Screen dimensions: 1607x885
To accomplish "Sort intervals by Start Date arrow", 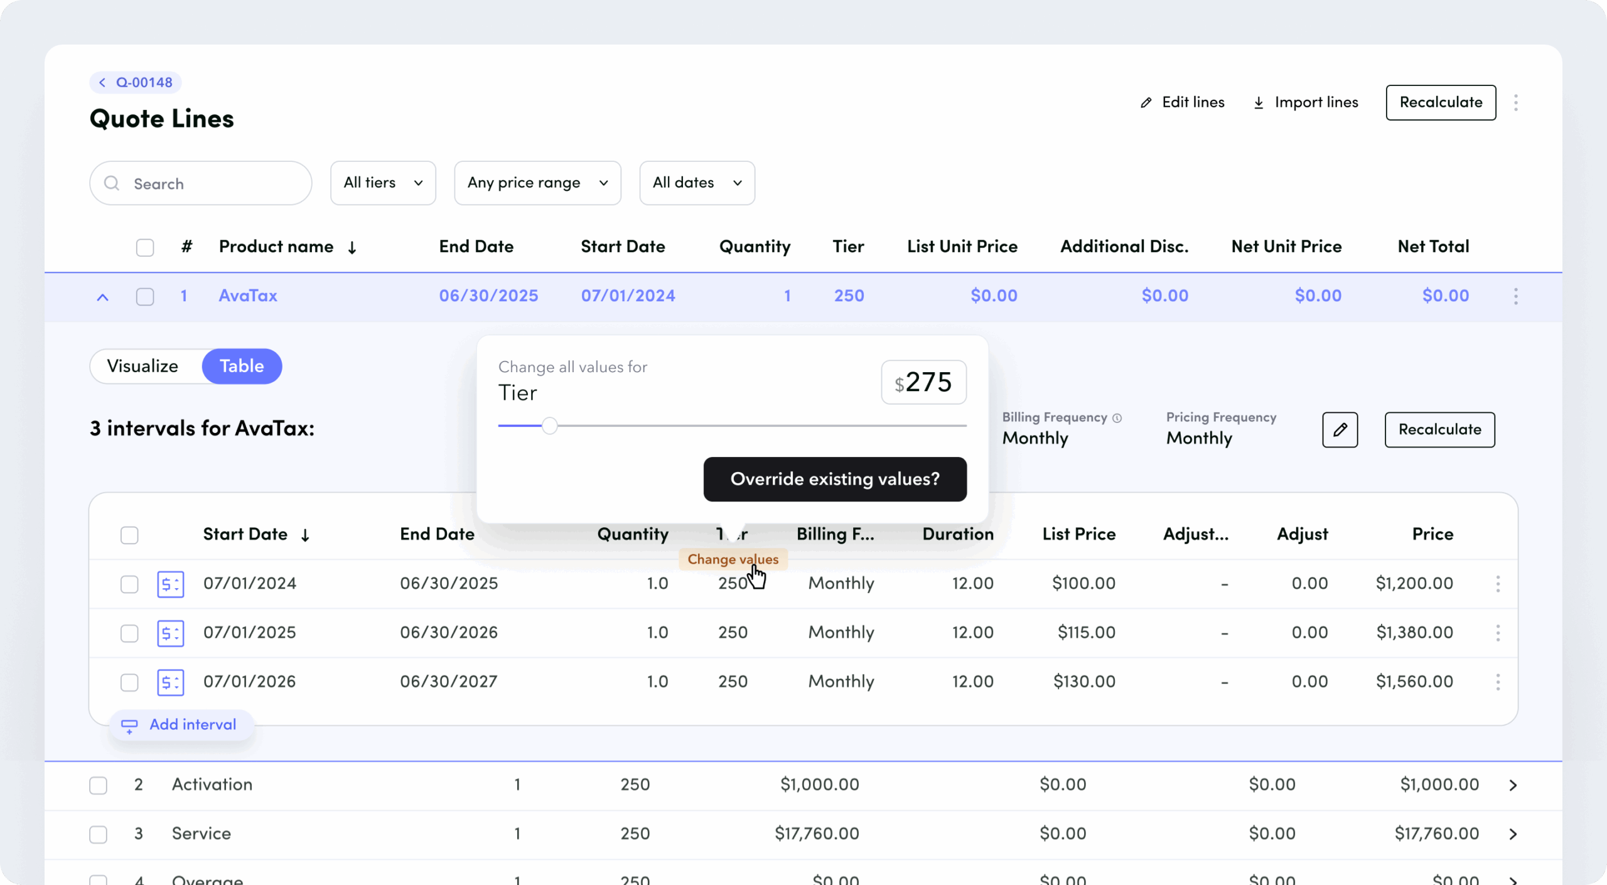I will pyautogui.click(x=305, y=535).
